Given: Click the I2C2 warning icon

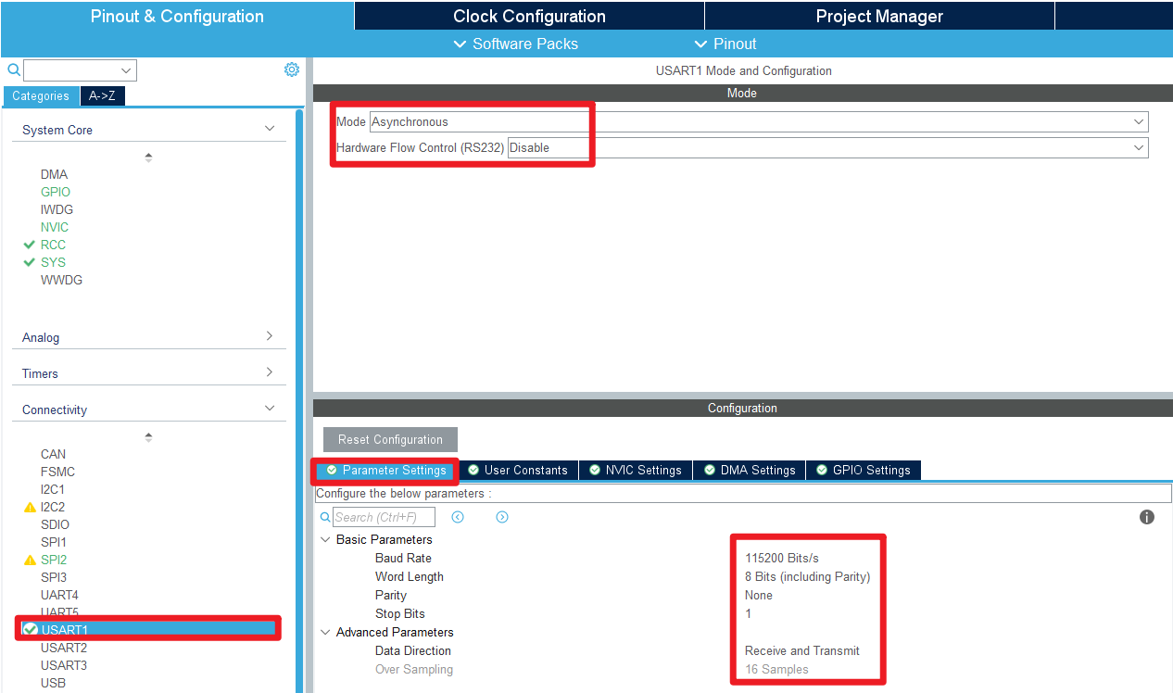Looking at the screenshot, I should point(30,508).
